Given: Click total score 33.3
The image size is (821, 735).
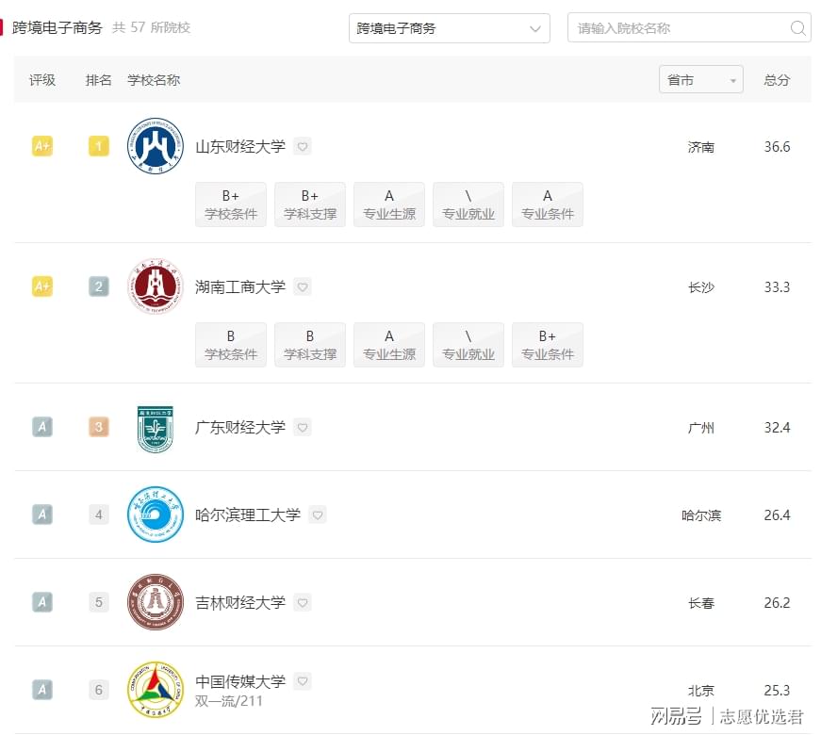Looking at the screenshot, I should [777, 286].
